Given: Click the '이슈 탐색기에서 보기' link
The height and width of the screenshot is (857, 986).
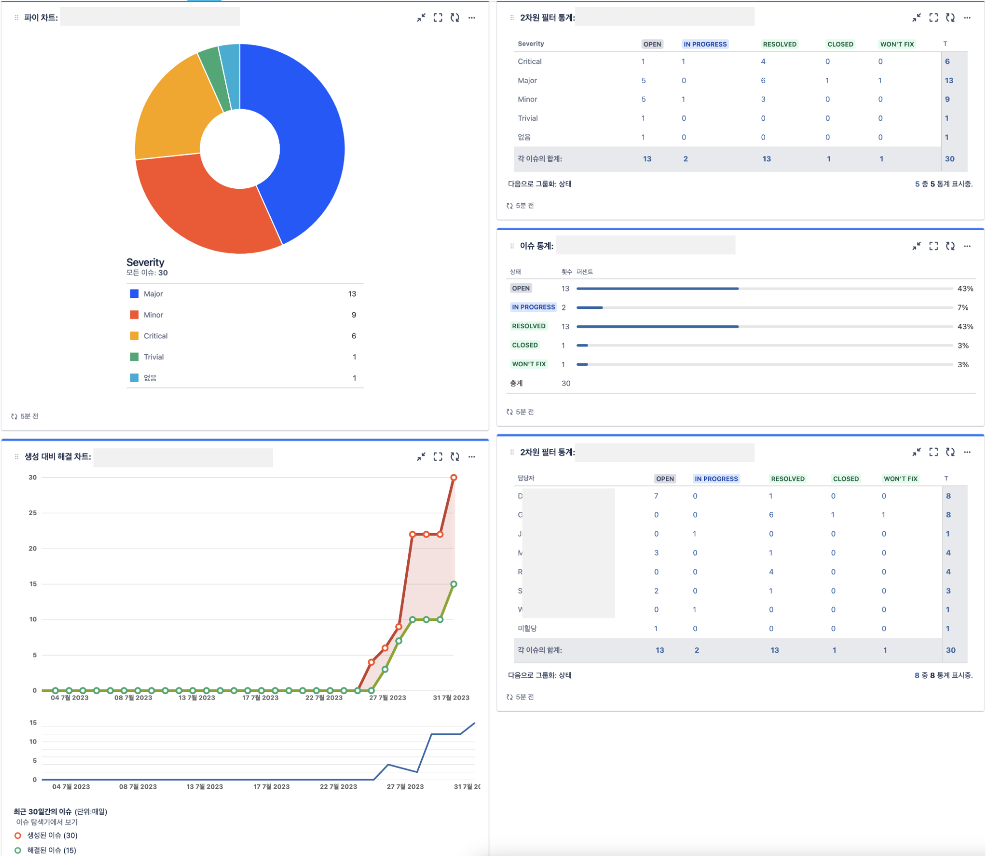Looking at the screenshot, I should (47, 822).
